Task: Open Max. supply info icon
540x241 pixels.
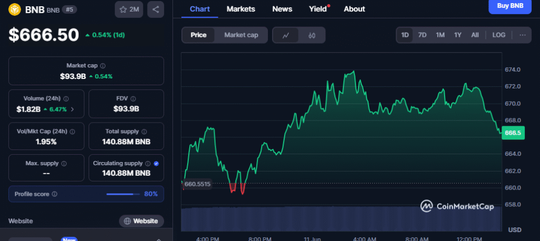Action: point(64,163)
